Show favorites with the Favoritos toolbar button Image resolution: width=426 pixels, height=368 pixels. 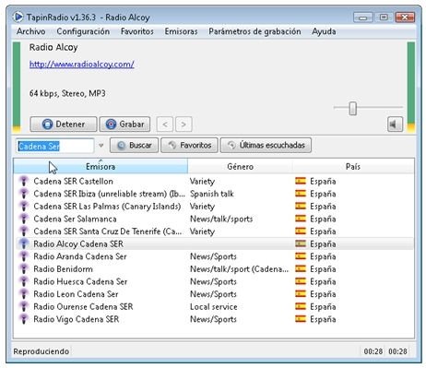[x=189, y=145]
